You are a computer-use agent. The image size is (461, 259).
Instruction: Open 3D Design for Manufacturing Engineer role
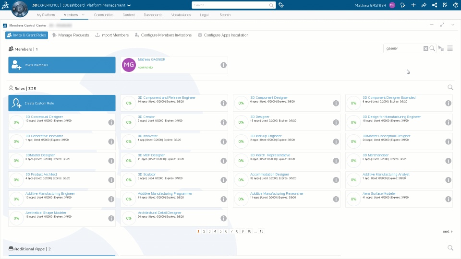pyautogui.click(x=391, y=117)
